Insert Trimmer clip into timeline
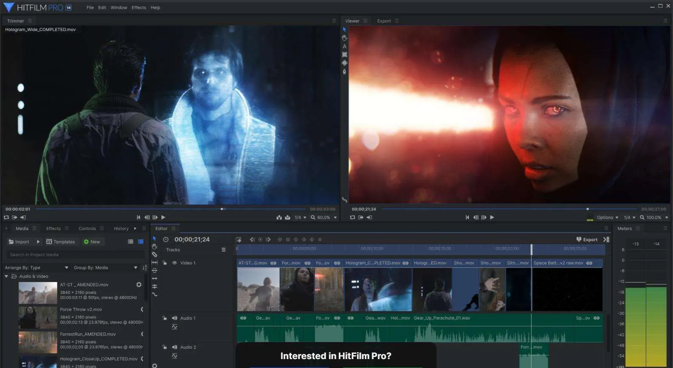This screenshot has width=673, height=368. pos(279,217)
